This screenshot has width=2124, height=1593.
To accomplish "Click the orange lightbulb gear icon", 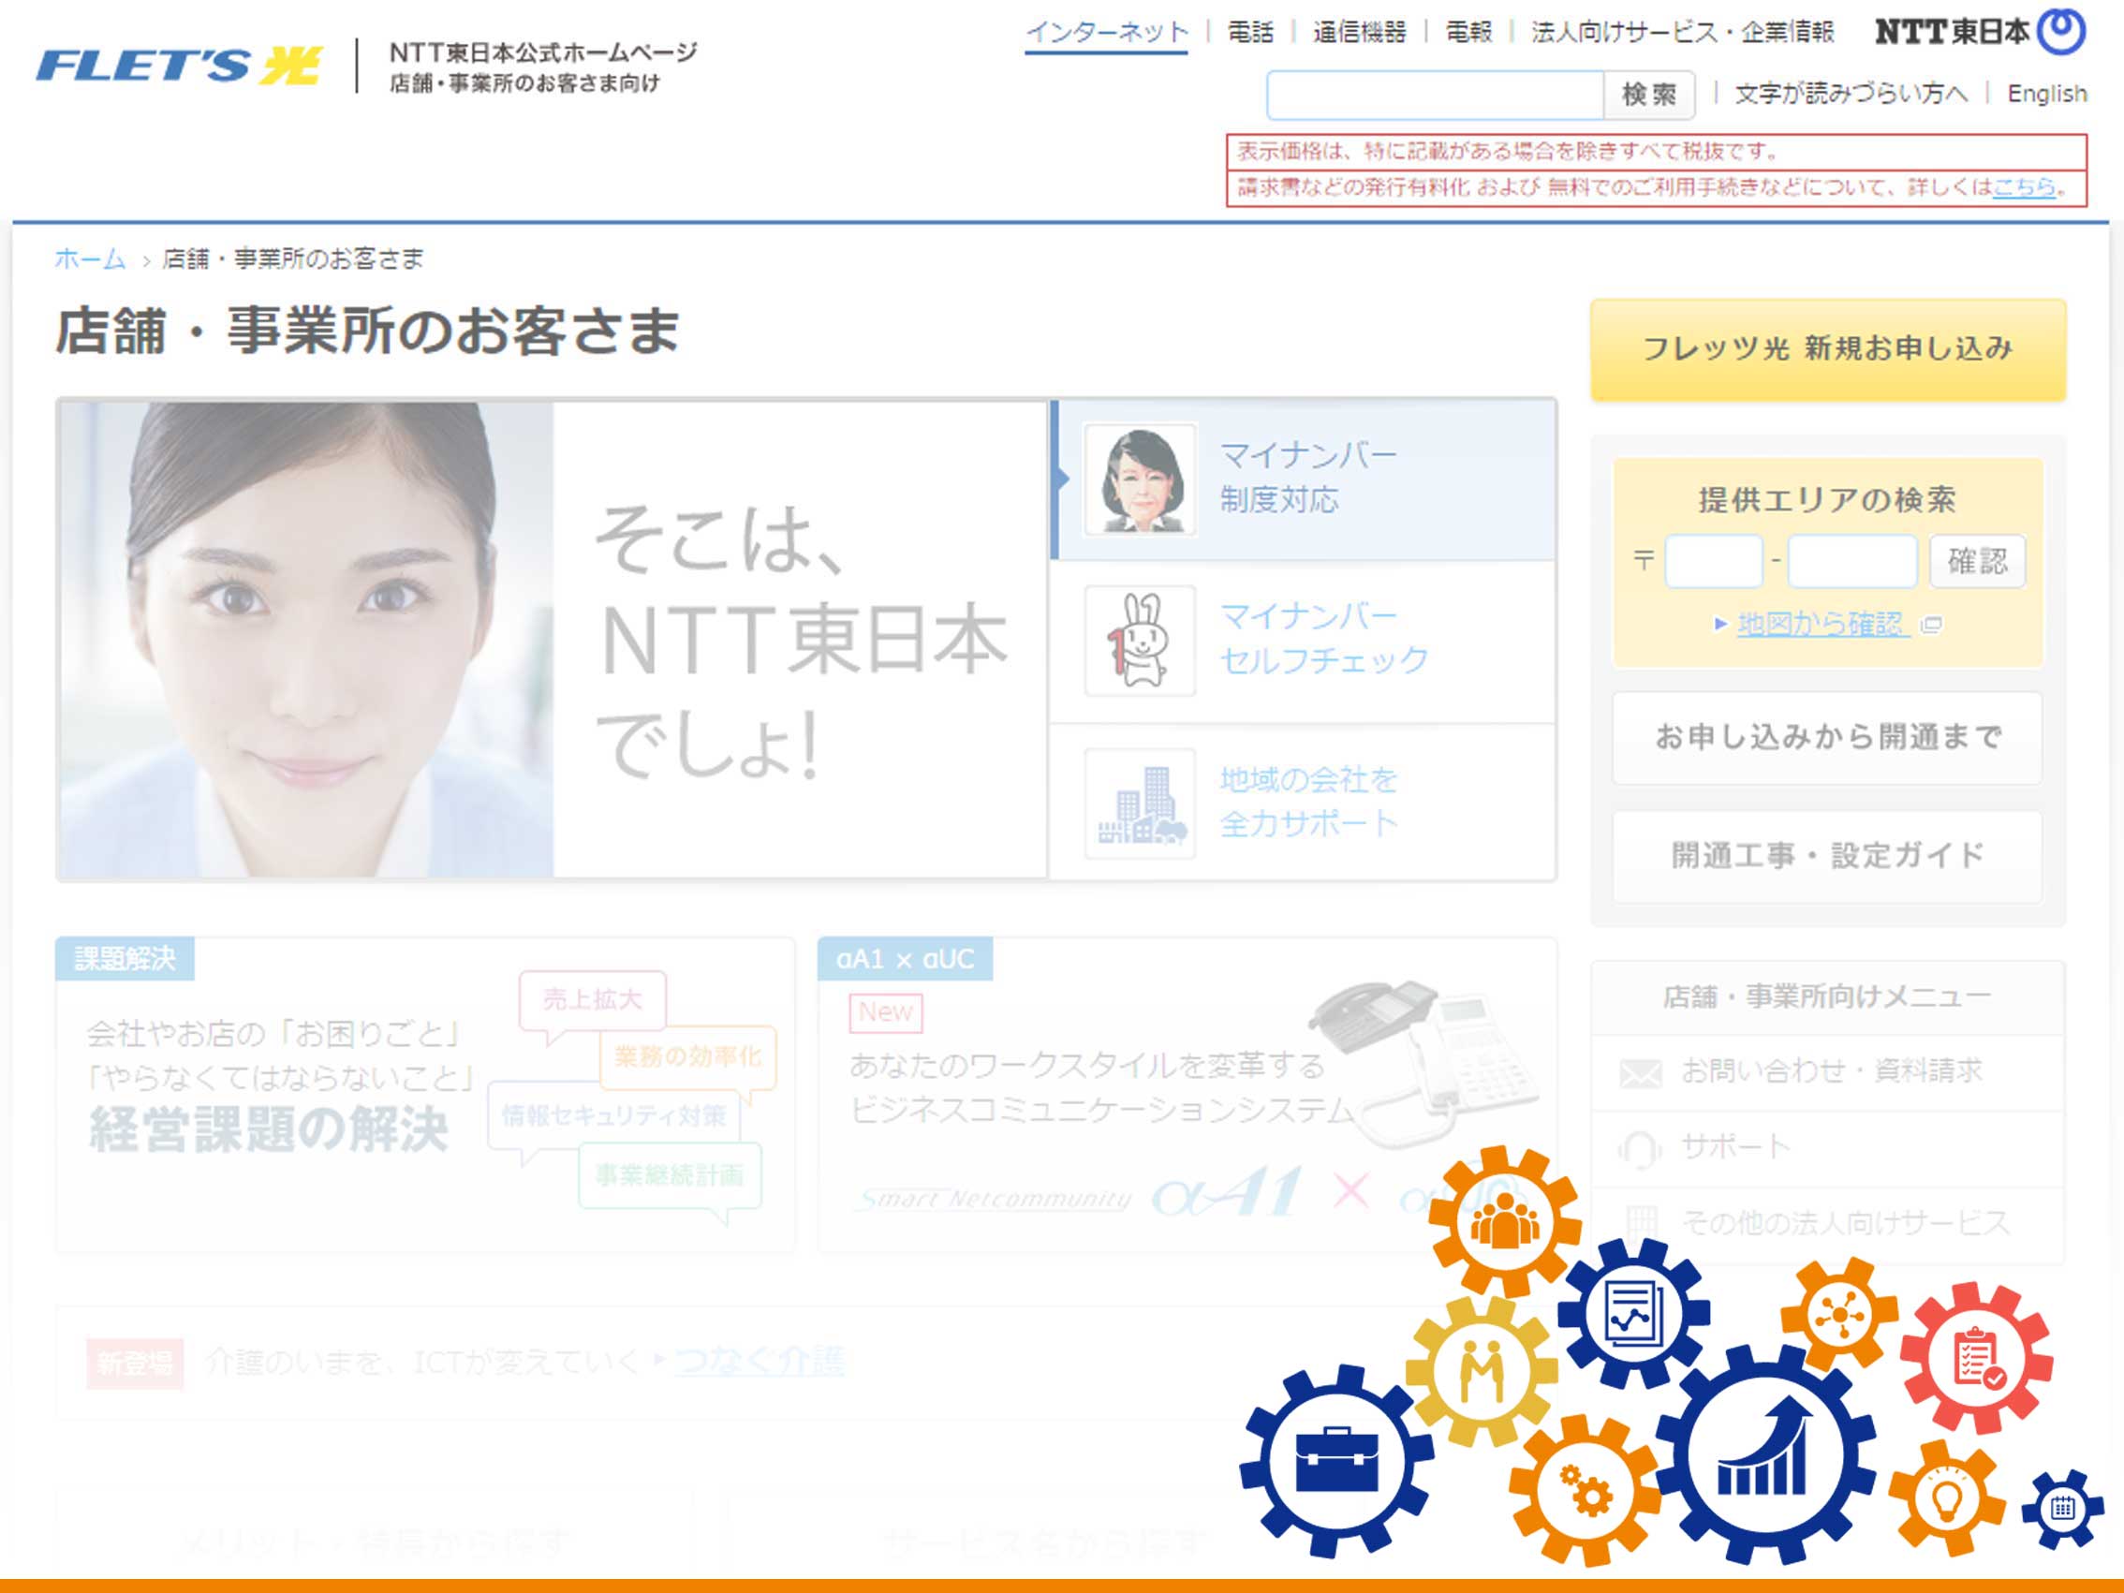I will pos(1946,1497).
